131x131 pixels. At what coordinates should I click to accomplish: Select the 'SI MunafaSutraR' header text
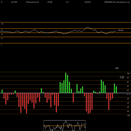coord(32,2)
